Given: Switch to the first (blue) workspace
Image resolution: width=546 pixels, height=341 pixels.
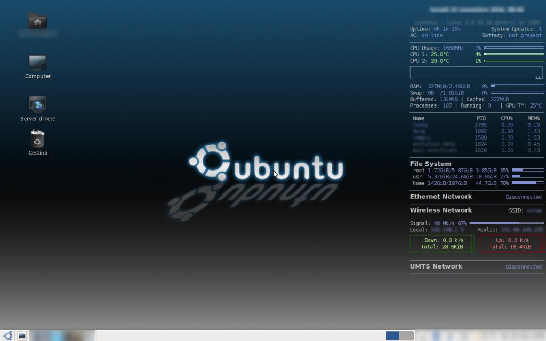Looking at the screenshot, I should click(x=392, y=336).
